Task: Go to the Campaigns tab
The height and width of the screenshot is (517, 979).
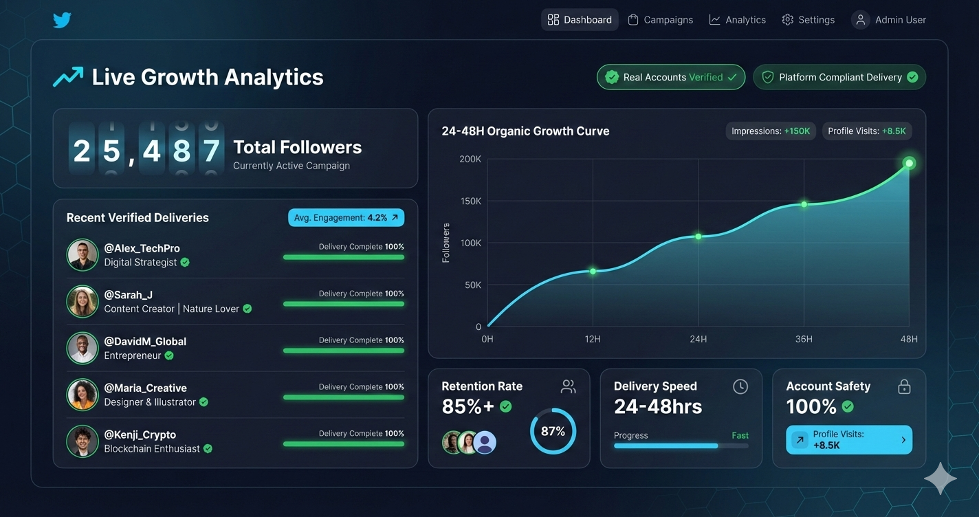Action: click(x=660, y=20)
